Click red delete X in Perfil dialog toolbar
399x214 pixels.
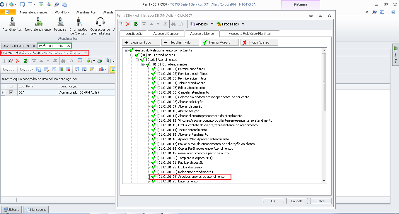(x=127, y=24)
